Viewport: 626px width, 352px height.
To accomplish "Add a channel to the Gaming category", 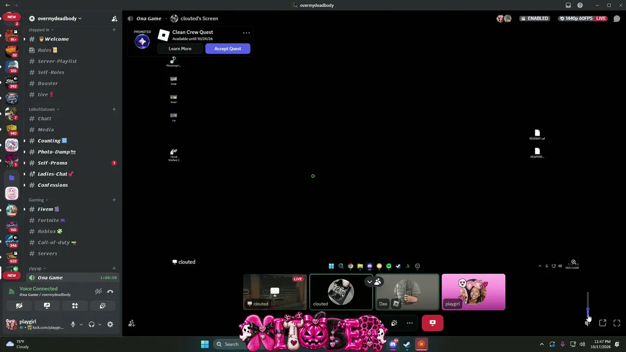I will (114, 199).
